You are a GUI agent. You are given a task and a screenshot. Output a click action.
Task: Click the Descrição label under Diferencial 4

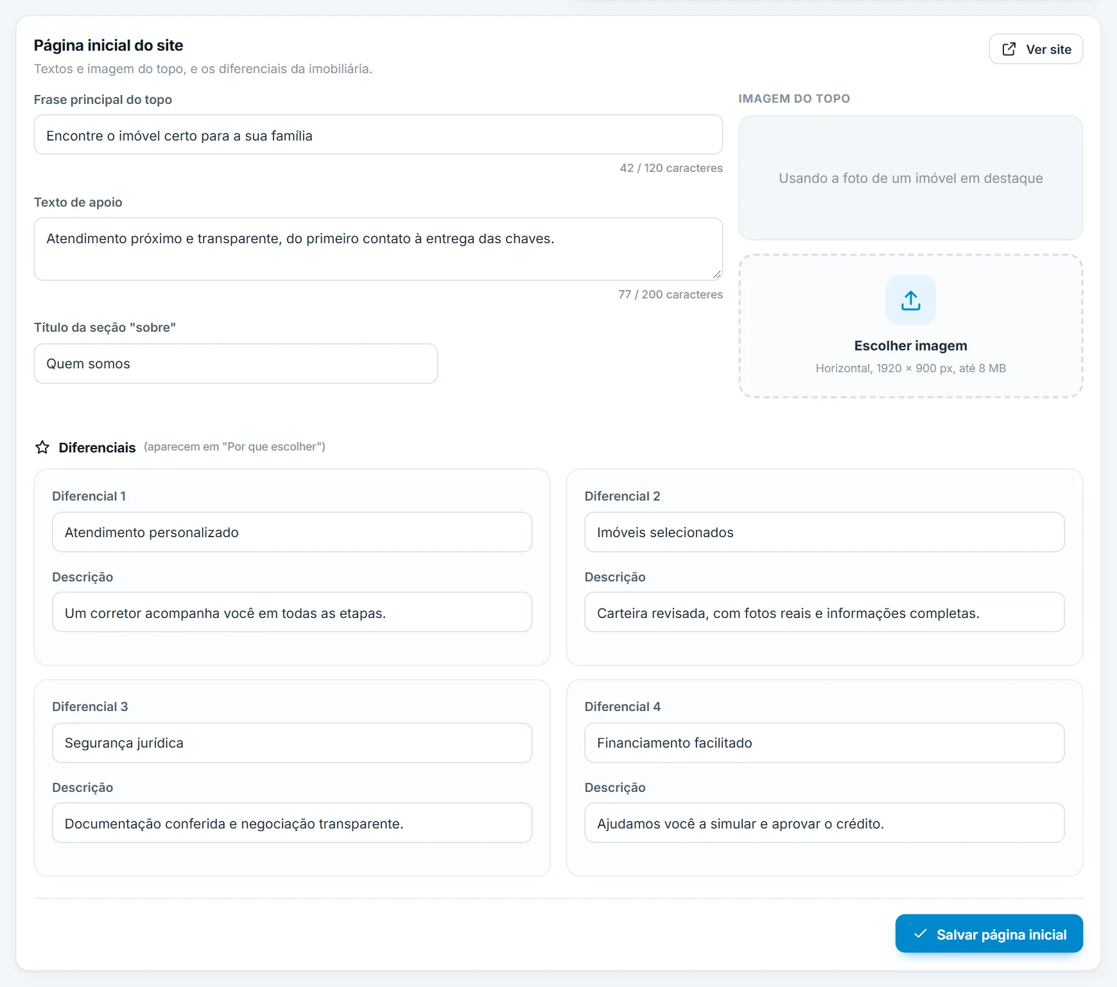pyautogui.click(x=615, y=787)
